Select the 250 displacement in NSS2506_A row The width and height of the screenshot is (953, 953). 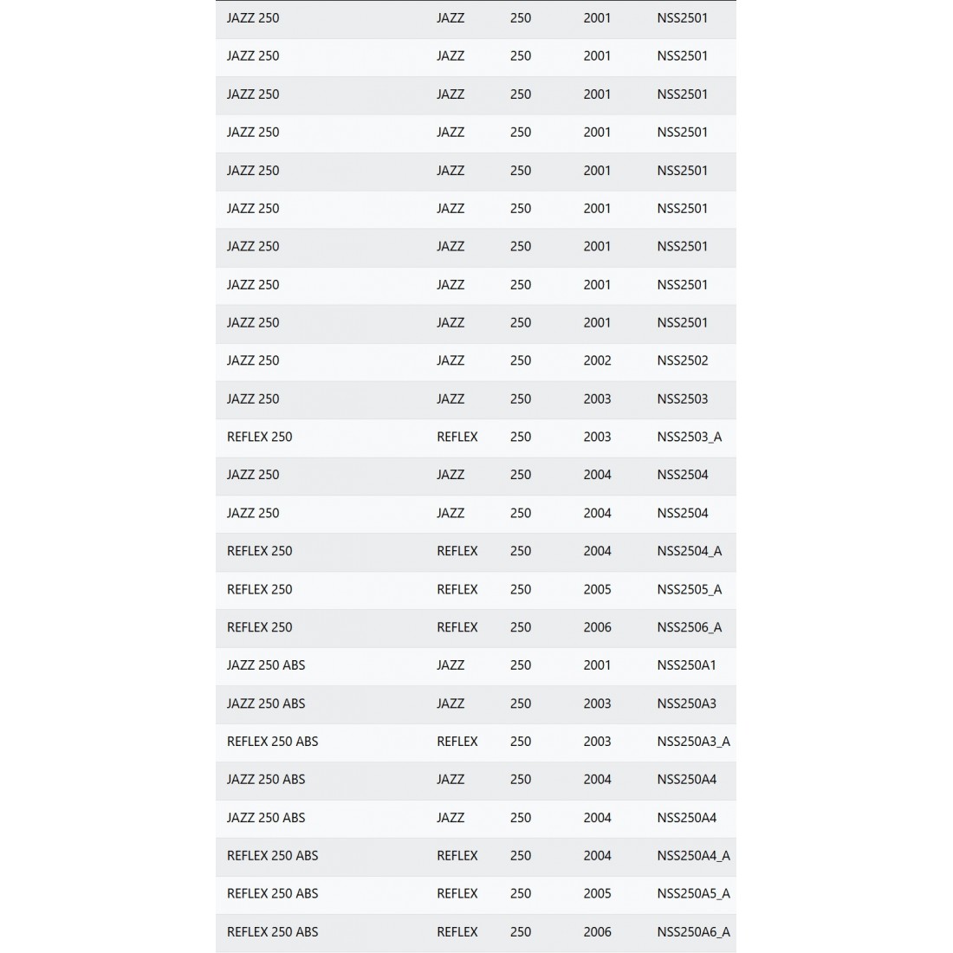pyautogui.click(x=521, y=627)
